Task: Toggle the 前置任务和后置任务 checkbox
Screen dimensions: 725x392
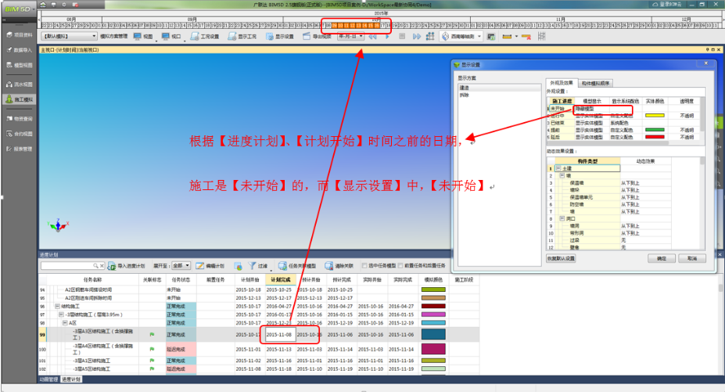Action: 400,266
